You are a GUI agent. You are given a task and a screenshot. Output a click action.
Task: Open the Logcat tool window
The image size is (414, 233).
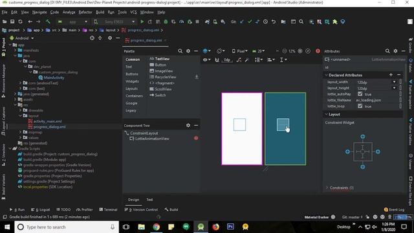pos(40,210)
